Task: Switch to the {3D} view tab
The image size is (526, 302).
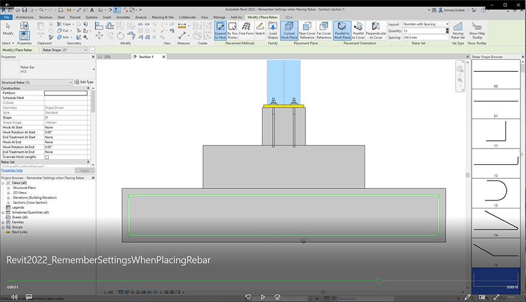Action: (107, 57)
